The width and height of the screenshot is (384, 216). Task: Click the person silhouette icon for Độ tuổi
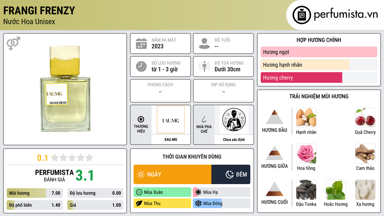(x=204, y=43)
